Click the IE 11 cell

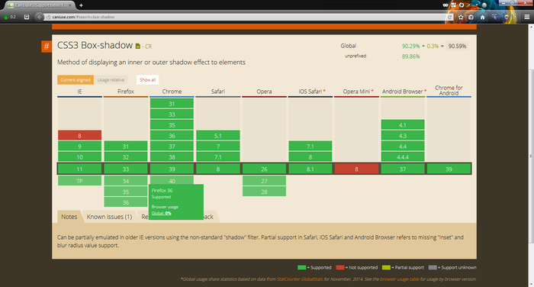coord(79,169)
